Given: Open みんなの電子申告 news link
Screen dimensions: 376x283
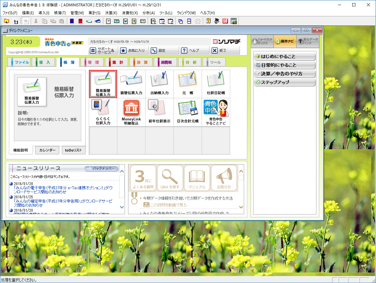Looking at the screenshot, I should point(63,190).
